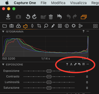Open the Crop tool tab
The image size is (99, 94).
coord(39,26)
